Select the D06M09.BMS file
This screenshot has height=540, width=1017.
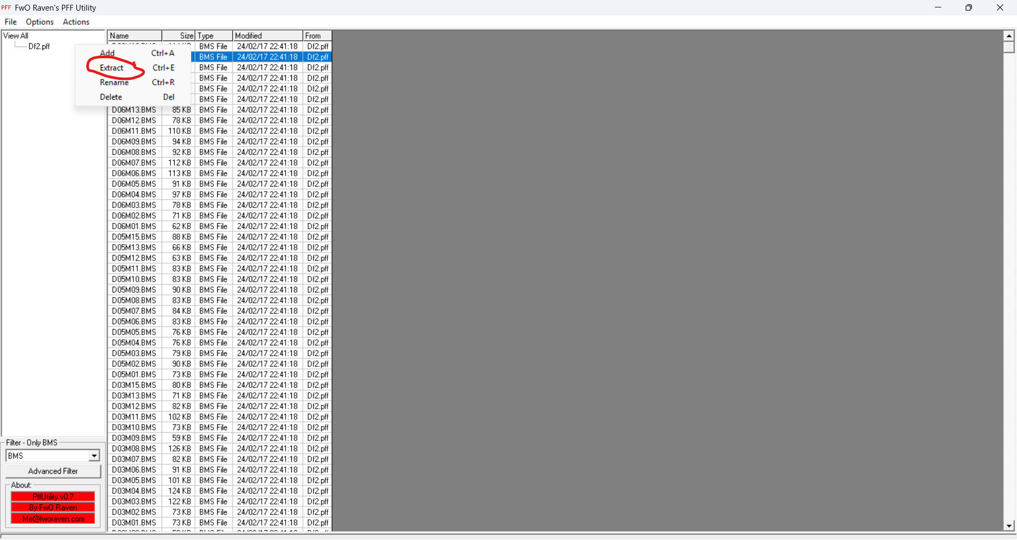pyautogui.click(x=134, y=141)
